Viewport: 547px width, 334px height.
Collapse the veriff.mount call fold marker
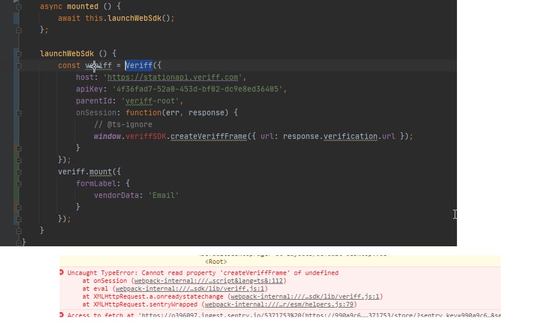(x=19, y=172)
